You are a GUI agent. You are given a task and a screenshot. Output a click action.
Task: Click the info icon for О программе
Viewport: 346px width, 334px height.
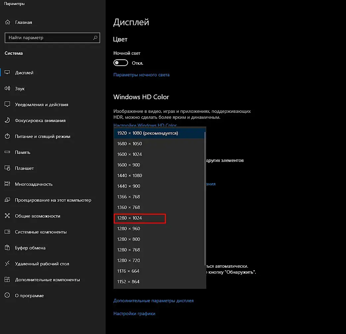coord(7,295)
